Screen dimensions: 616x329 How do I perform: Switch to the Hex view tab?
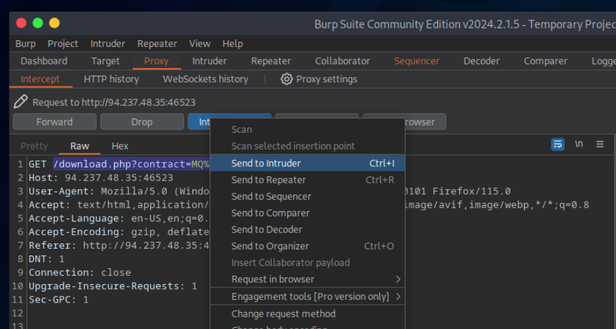point(120,146)
